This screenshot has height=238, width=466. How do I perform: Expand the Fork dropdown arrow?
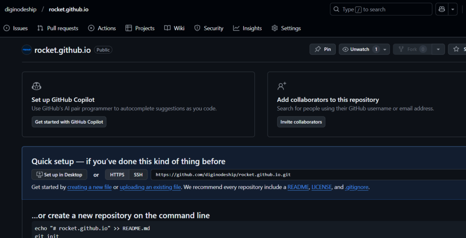coord(438,49)
